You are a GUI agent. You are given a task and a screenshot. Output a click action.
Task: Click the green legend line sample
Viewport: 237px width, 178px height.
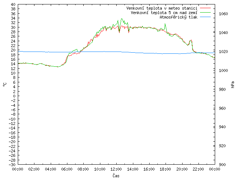[205, 12]
